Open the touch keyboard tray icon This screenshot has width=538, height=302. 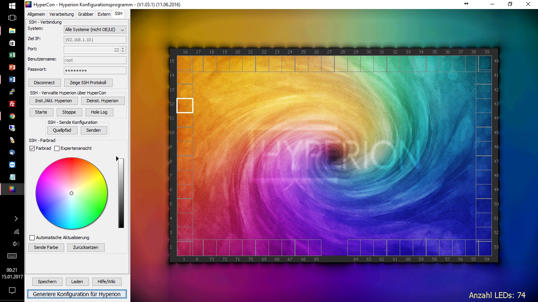pos(12,256)
